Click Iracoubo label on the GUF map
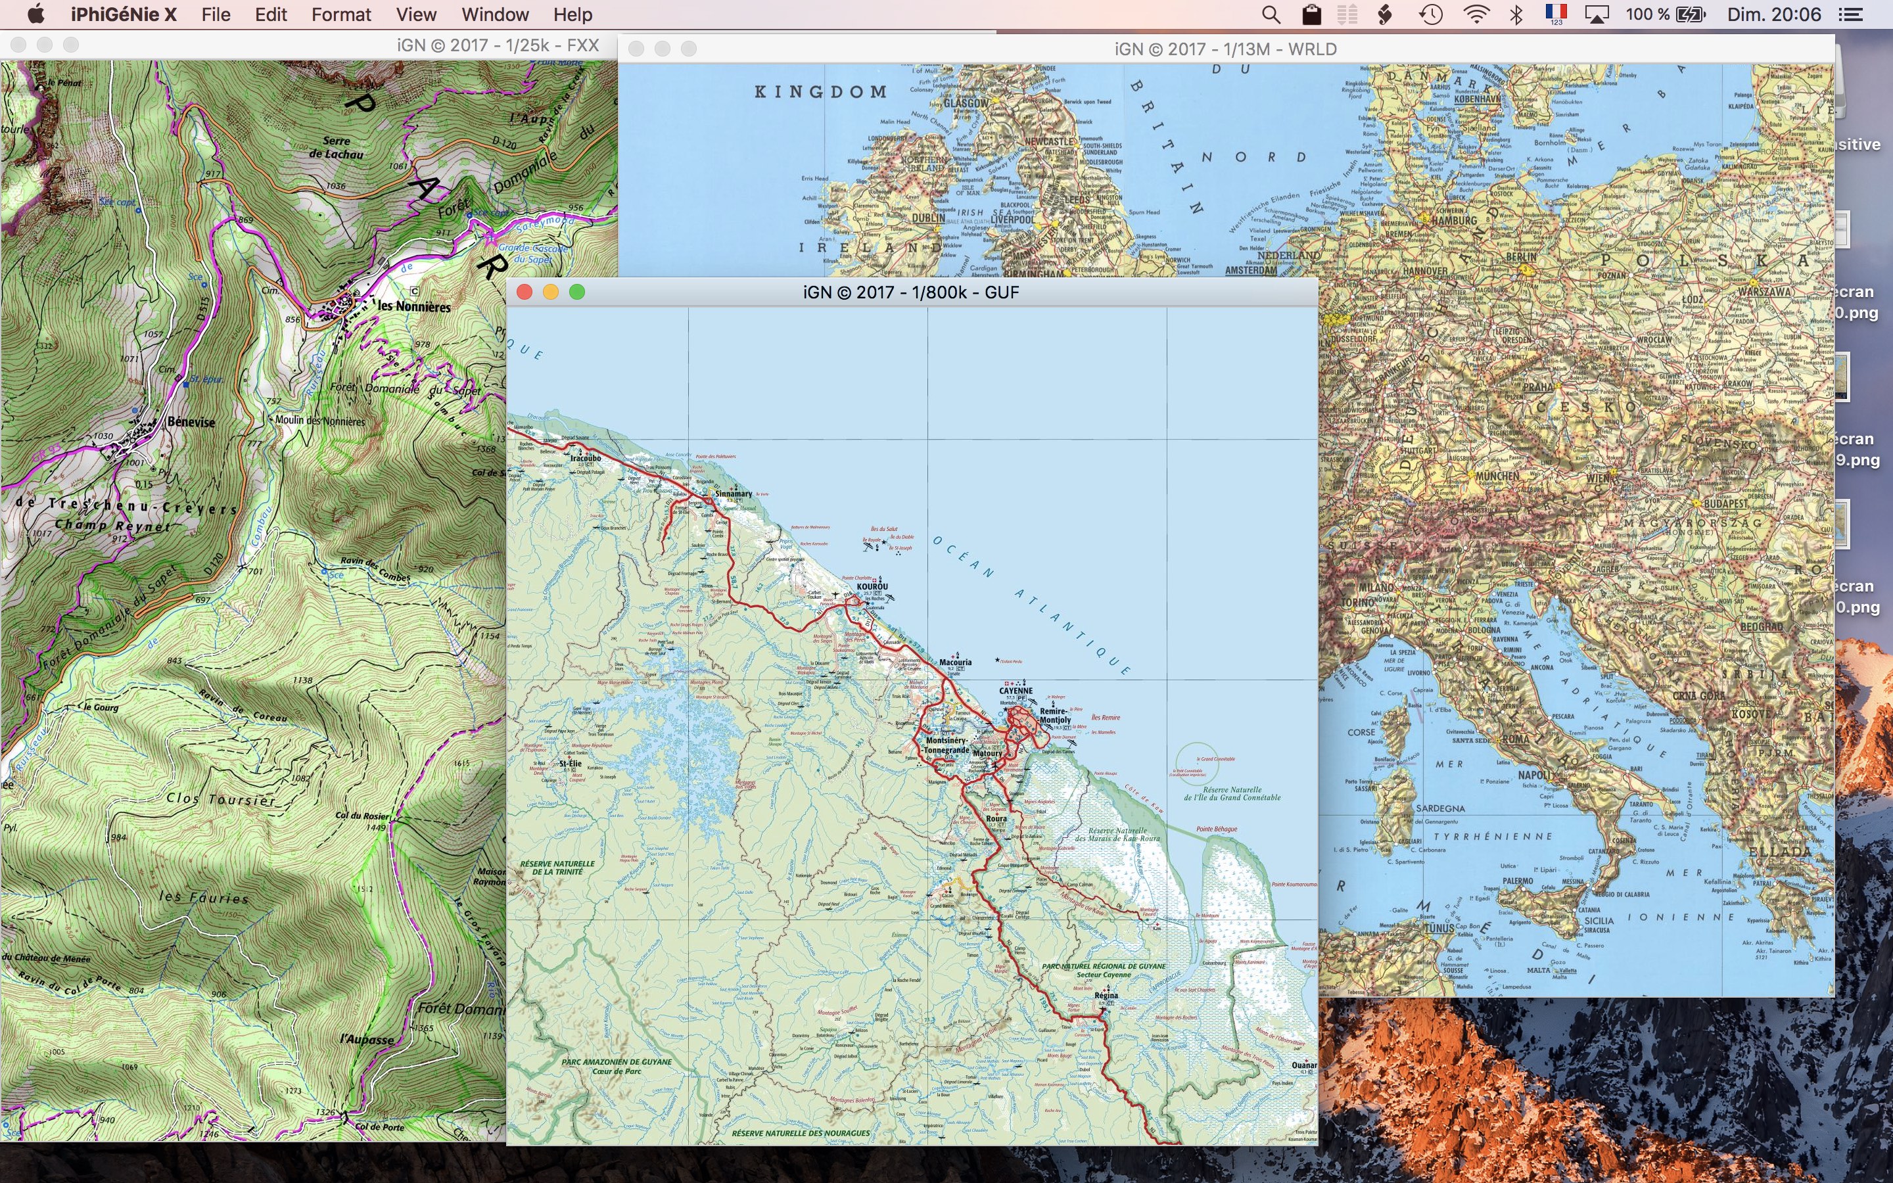 click(x=585, y=457)
